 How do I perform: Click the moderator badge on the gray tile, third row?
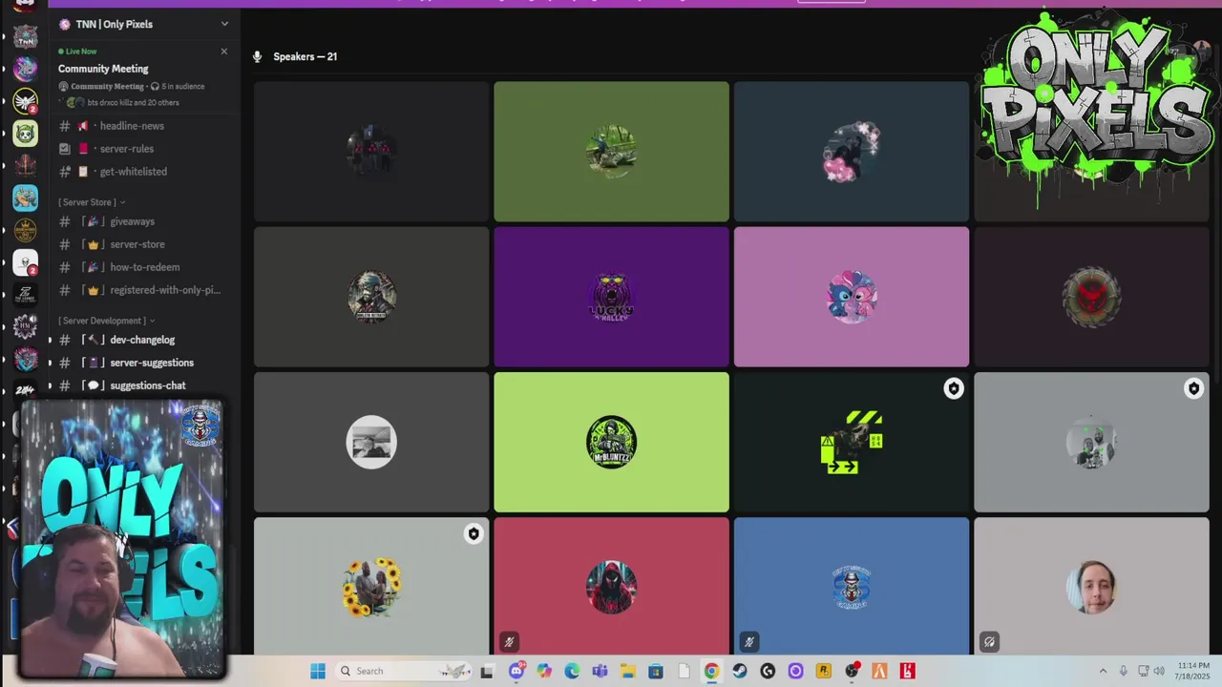point(1193,388)
